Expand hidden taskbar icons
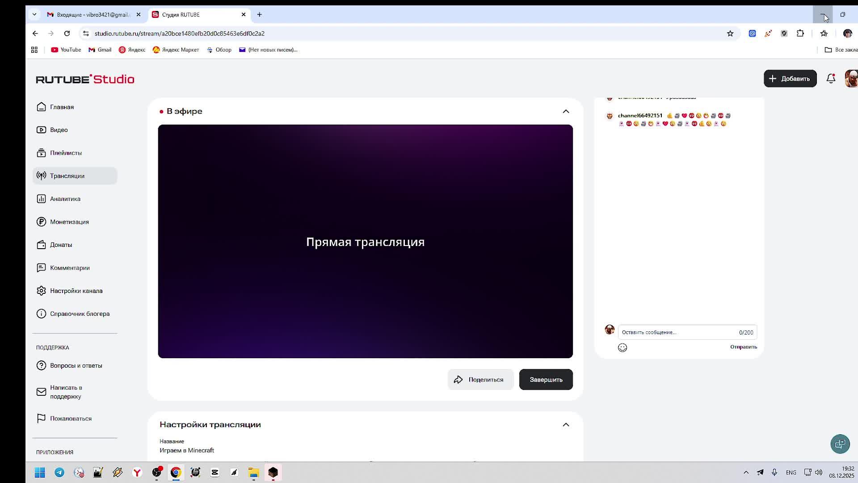 (746, 472)
